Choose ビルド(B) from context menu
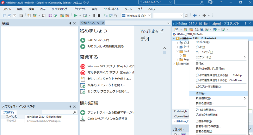Viewport: 253px width, 135px height. 219,47
